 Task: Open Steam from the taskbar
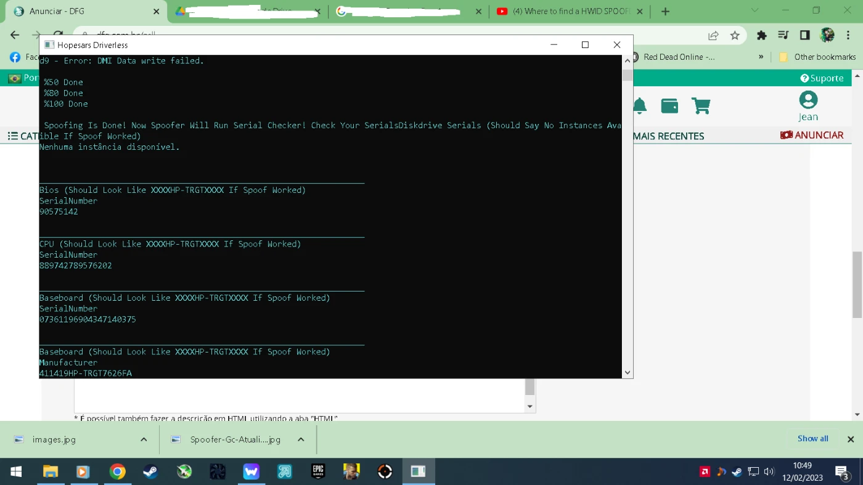[150, 471]
